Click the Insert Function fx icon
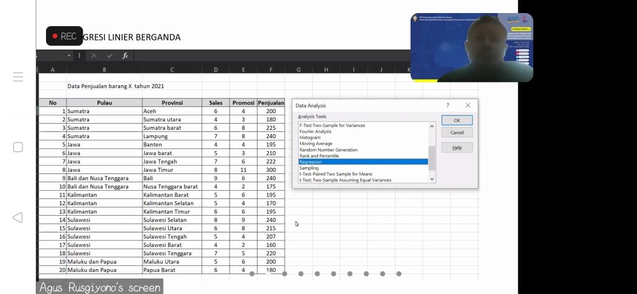The image size is (637, 294). tap(125, 56)
